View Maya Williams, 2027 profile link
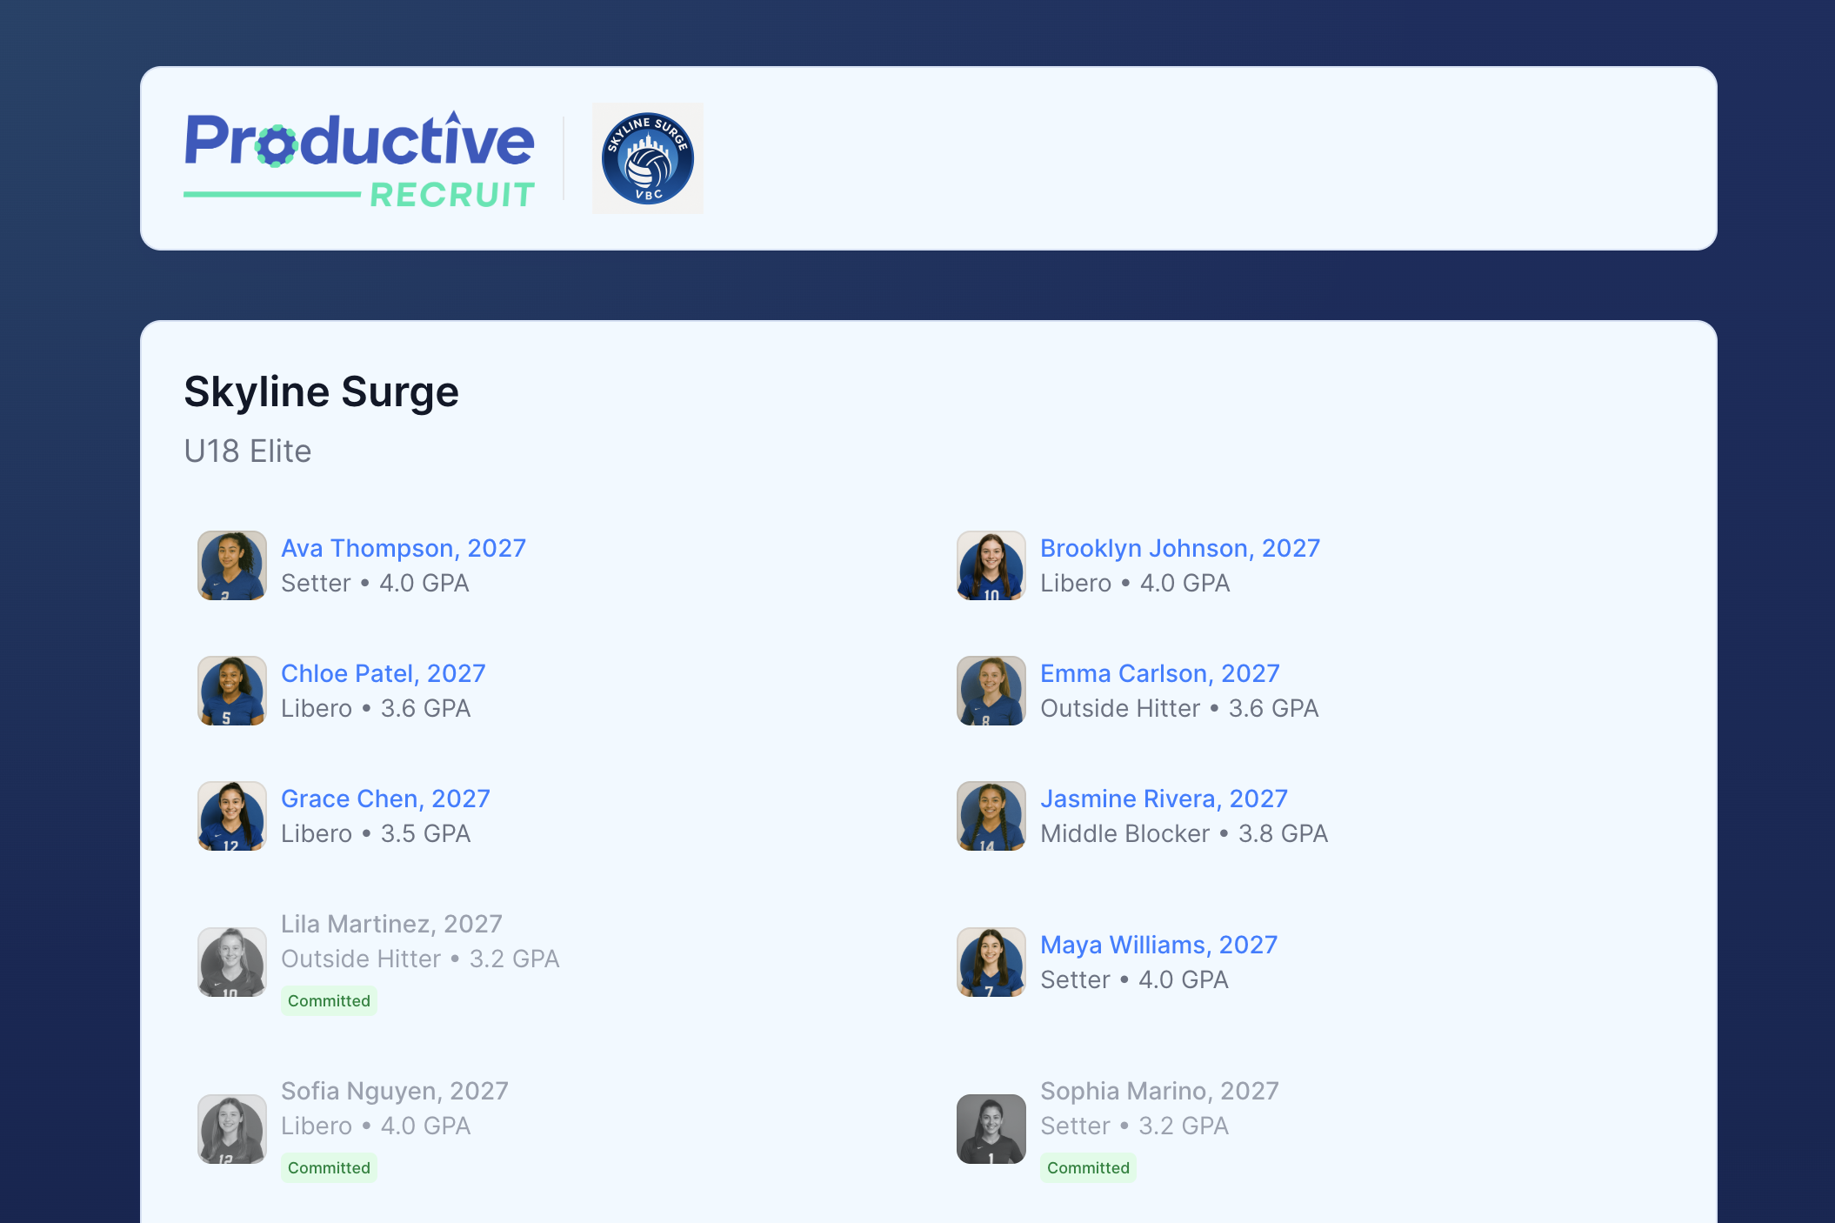This screenshot has height=1223, width=1835. pos(1158,945)
